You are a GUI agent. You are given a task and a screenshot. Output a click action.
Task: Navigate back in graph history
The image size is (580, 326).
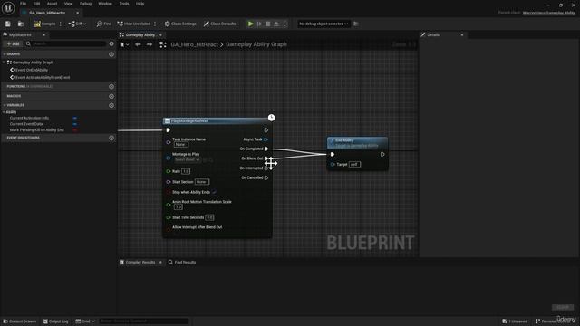click(138, 44)
